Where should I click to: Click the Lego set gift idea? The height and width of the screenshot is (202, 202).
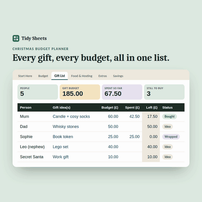click(61, 147)
